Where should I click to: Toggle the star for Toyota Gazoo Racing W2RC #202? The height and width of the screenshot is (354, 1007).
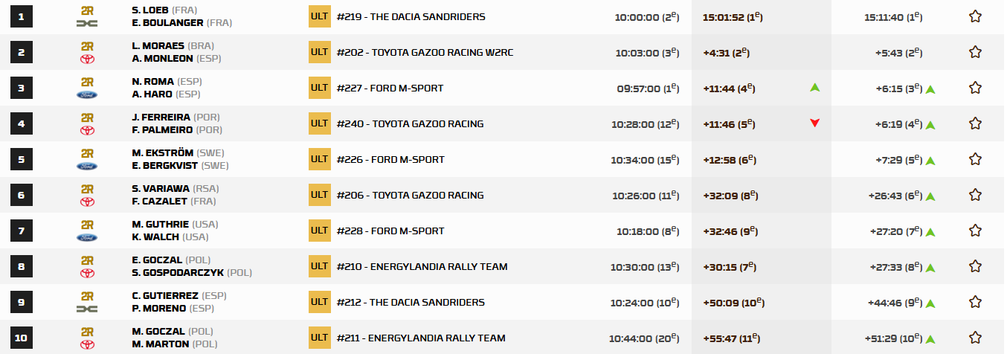pyautogui.click(x=975, y=52)
